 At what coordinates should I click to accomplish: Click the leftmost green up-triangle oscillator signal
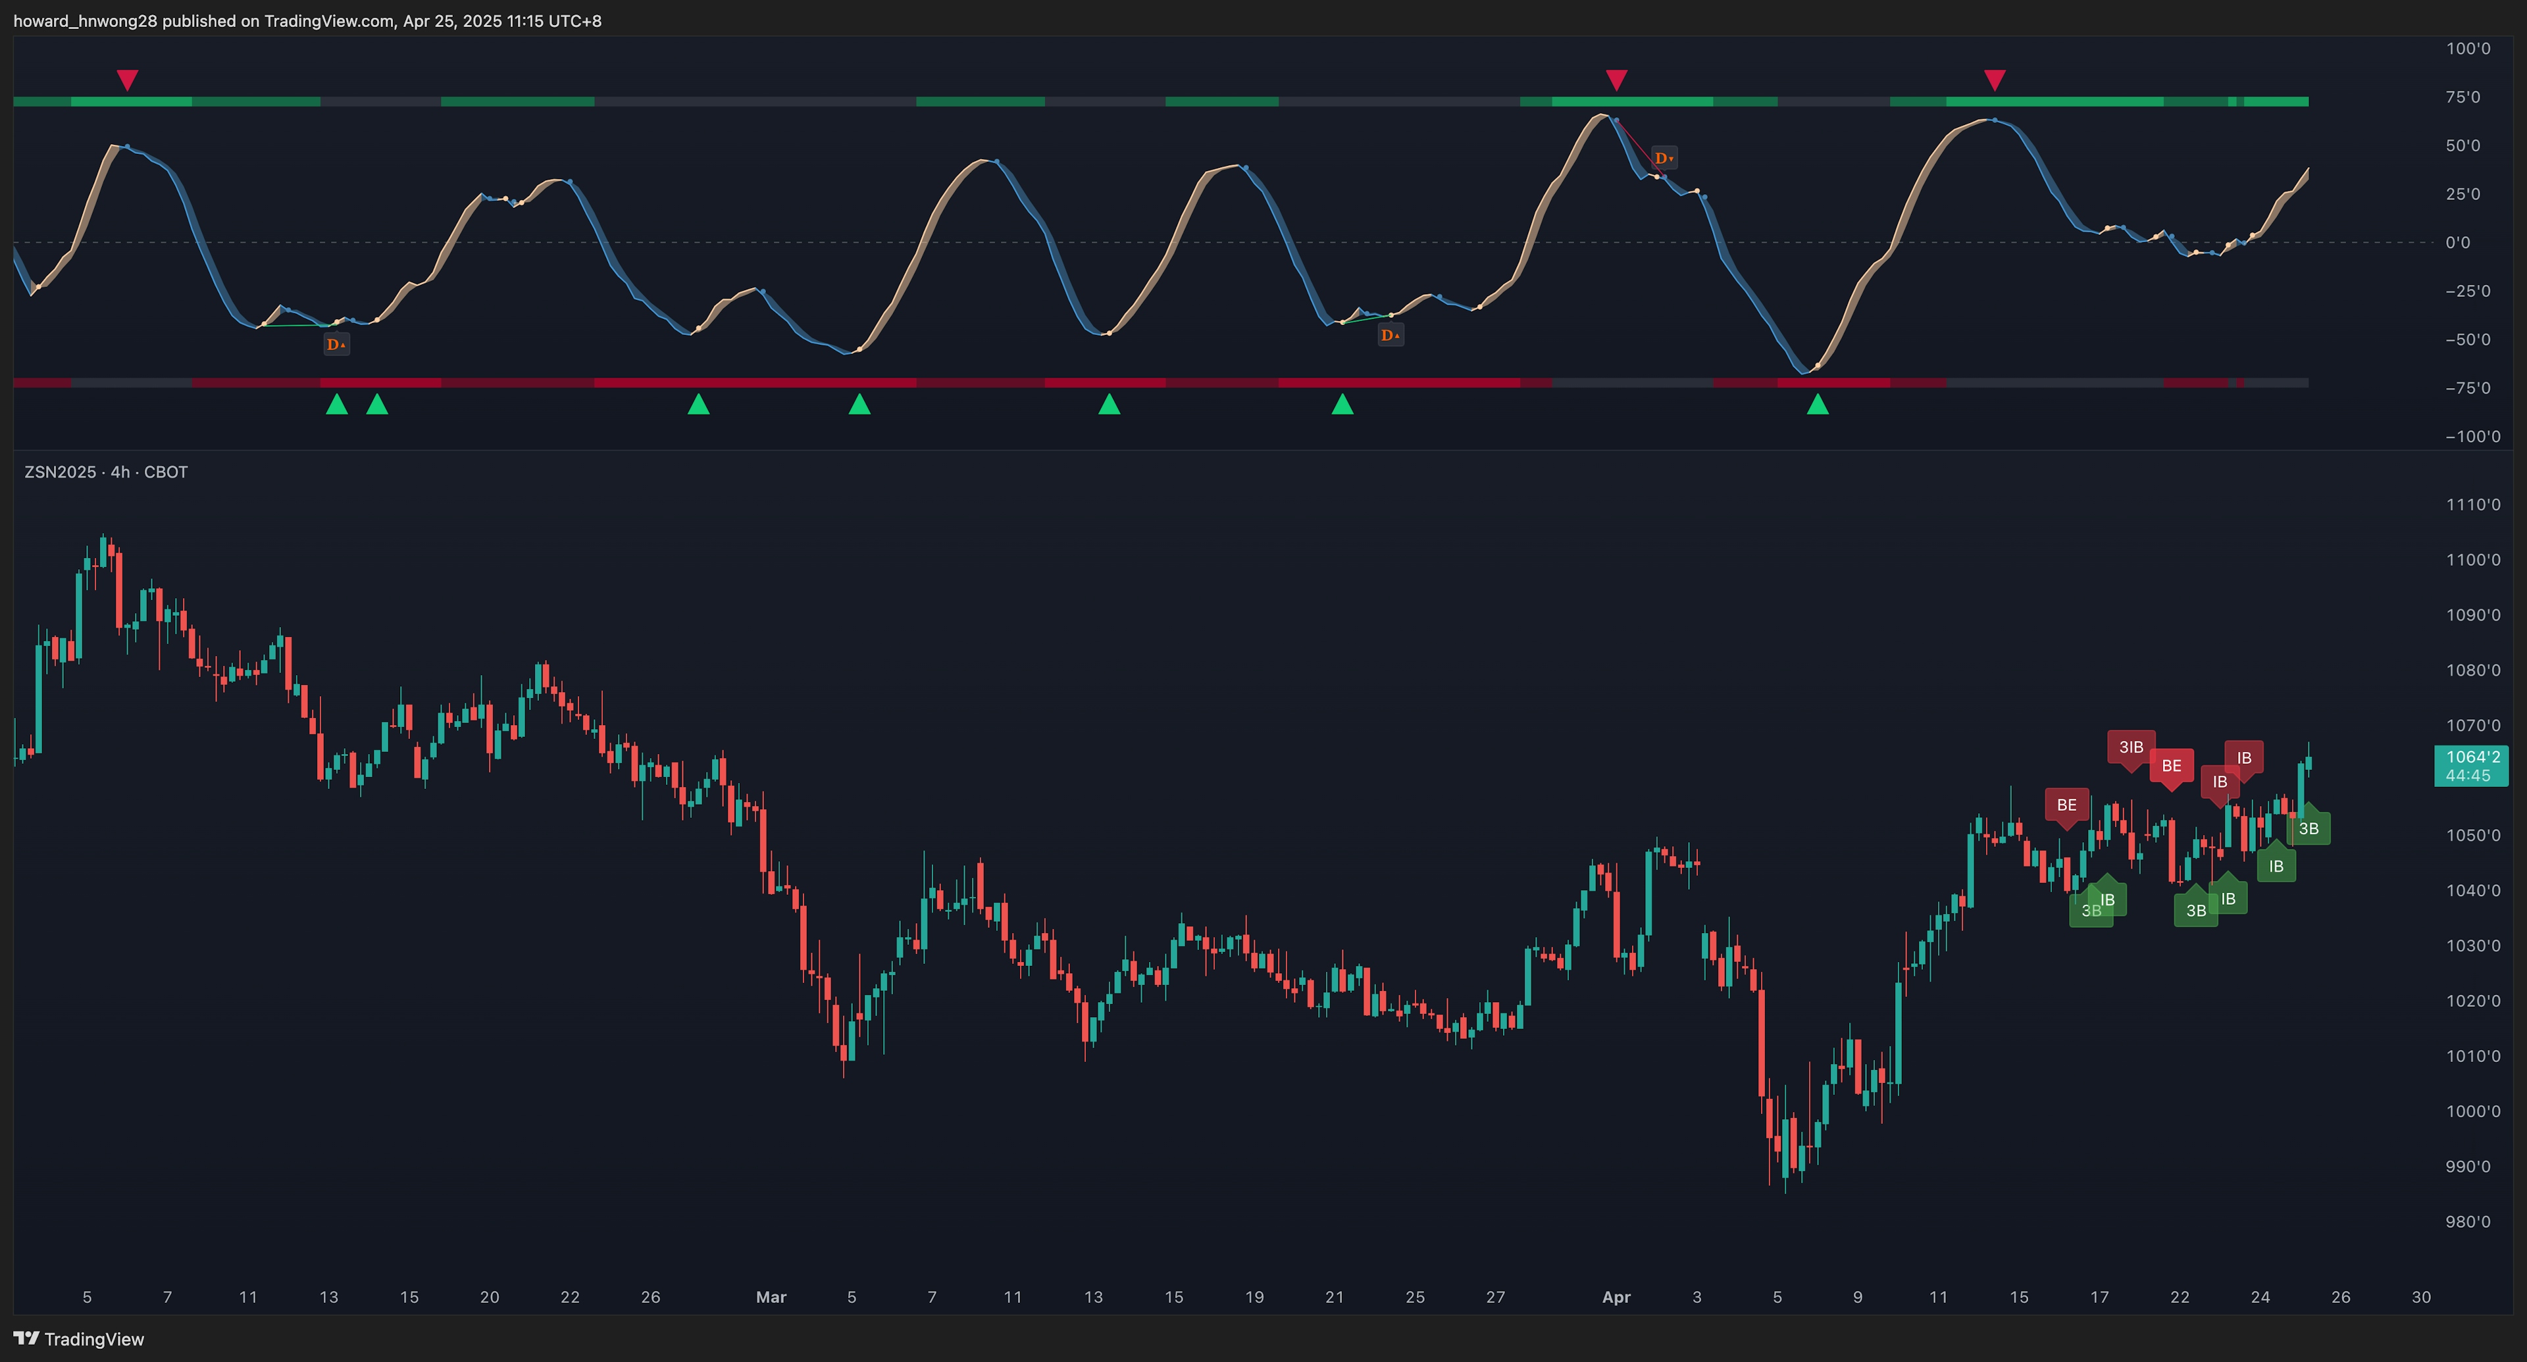[x=336, y=404]
